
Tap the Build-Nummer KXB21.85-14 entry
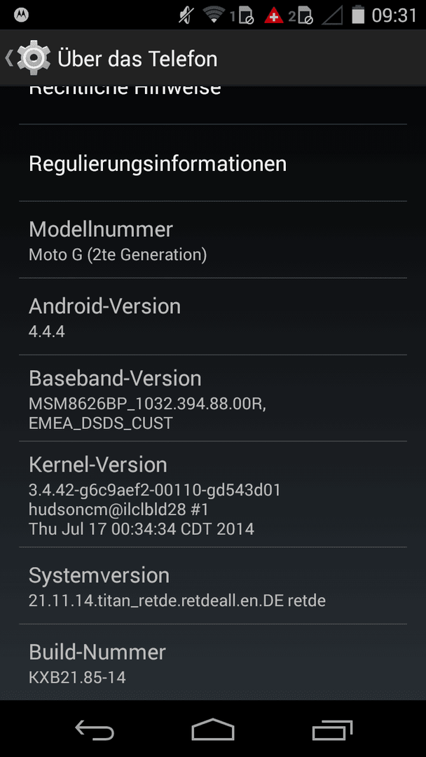click(x=213, y=662)
